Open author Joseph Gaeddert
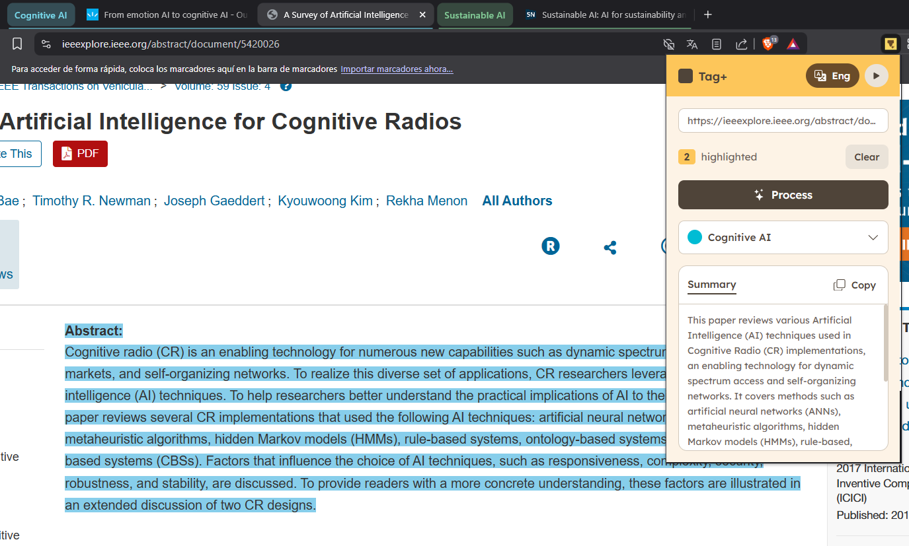 (214, 201)
